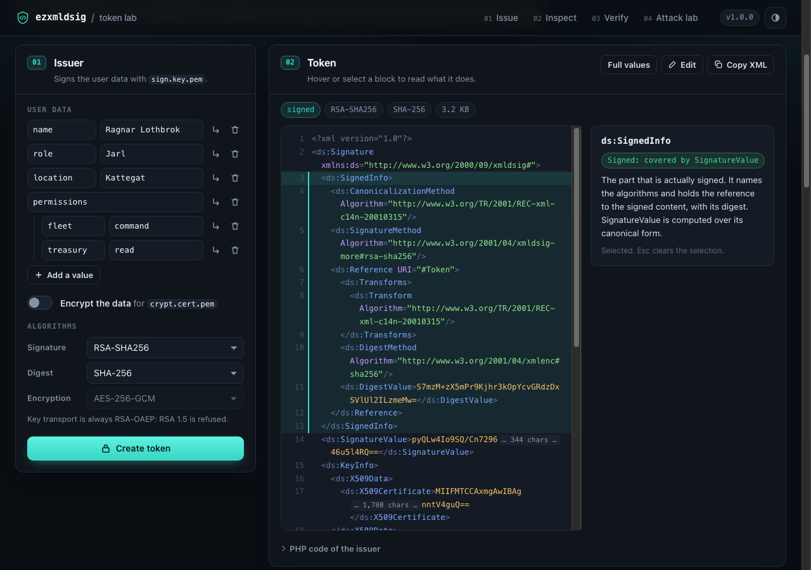Delete the name row with trash icon
This screenshot has width=811, height=570.
235,130
